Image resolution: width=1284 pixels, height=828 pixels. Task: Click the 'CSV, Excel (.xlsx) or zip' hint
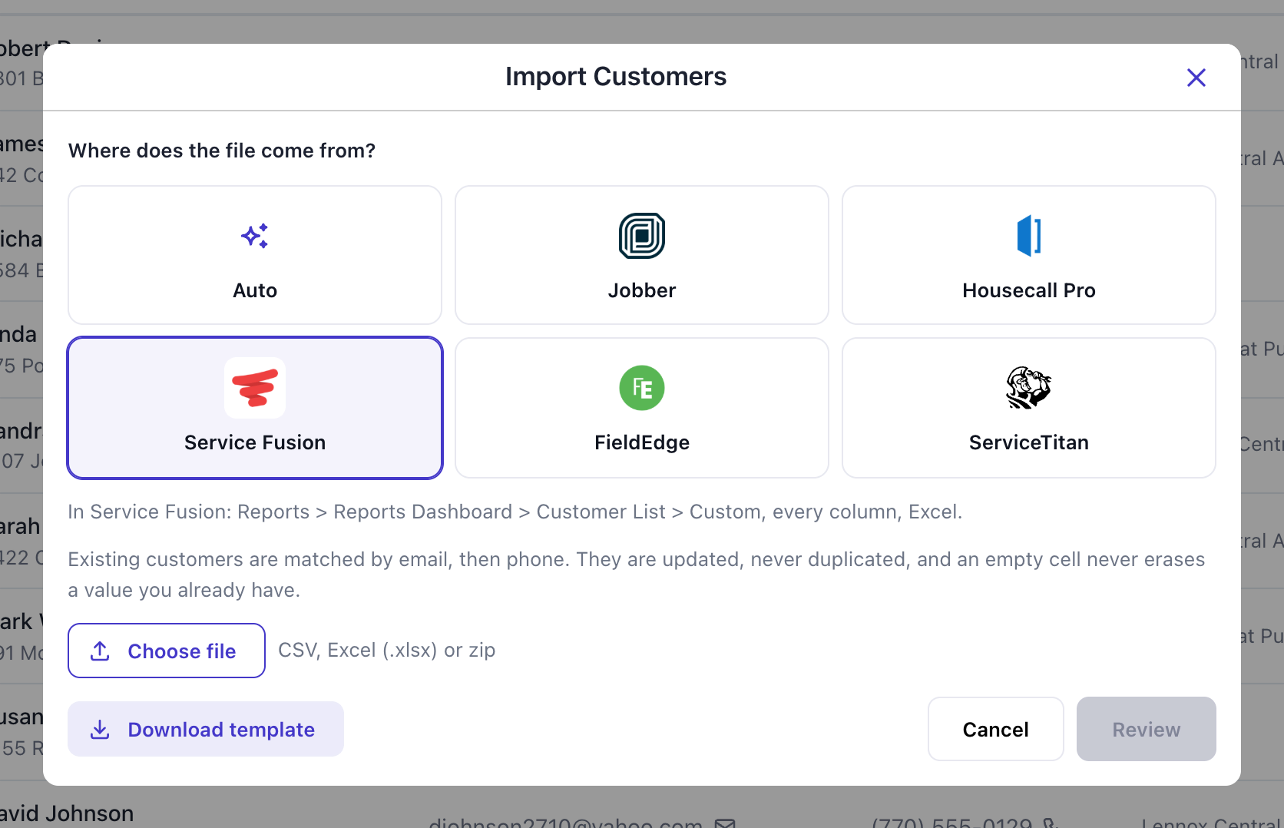tap(386, 650)
